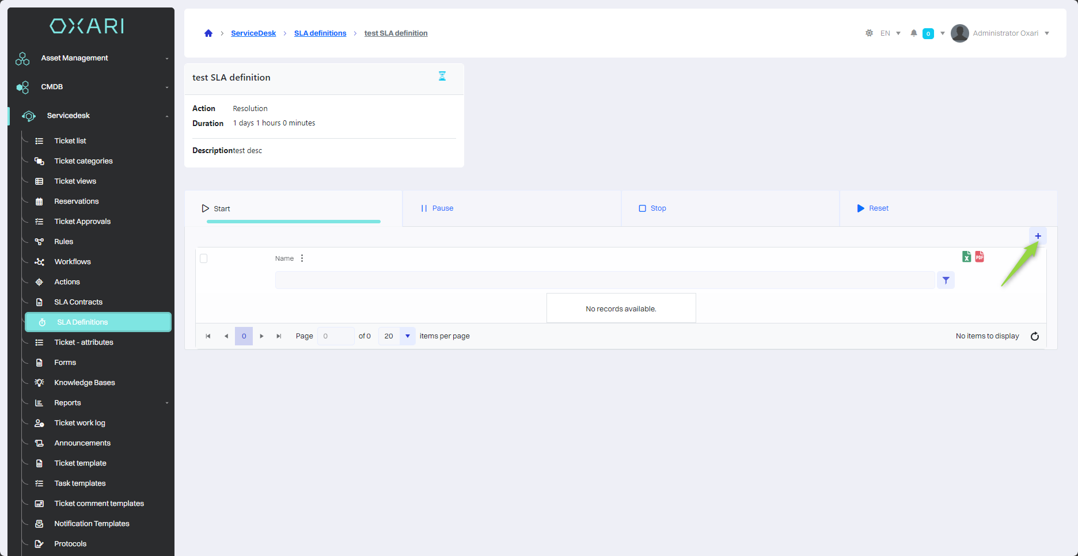This screenshot has width=1078, height=556.
Task: Click the home breadcrumb icon
Action: (x=208, y=33)
